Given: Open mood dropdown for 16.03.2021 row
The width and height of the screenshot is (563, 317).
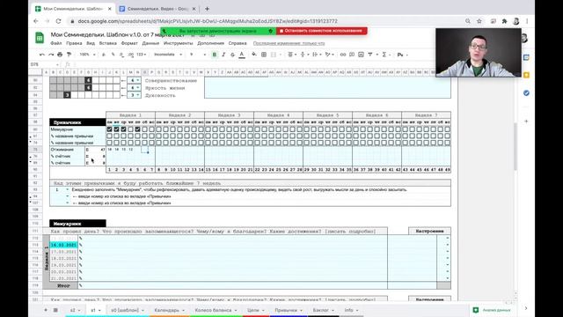Looking at the screenshot, I should click(448, 245).
